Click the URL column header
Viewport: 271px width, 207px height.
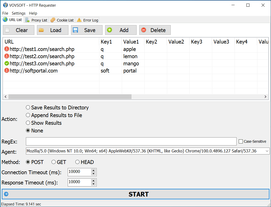(51, 42)
